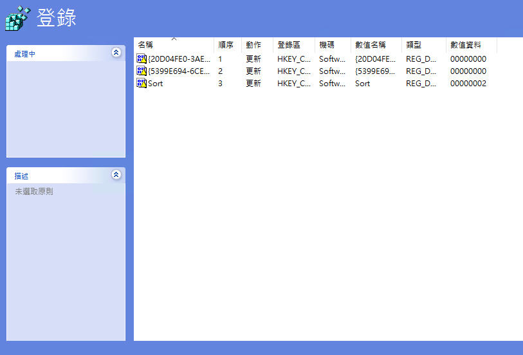This screenshot has width=523, height=355.
Task: Select the {20D04FE0-3AE... item name text
Action: [179, 59]
